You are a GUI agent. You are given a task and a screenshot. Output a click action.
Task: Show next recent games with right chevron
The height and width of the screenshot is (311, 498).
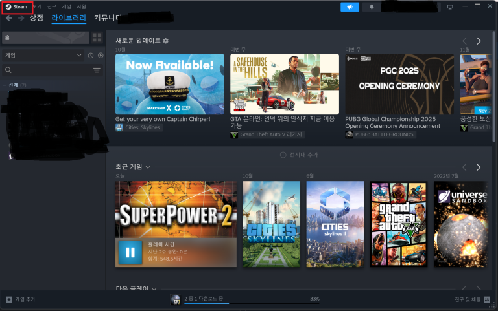(x=479, y=167)
